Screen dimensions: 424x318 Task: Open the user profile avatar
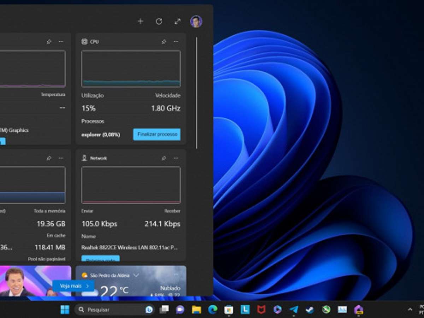[x=196, y=22]
